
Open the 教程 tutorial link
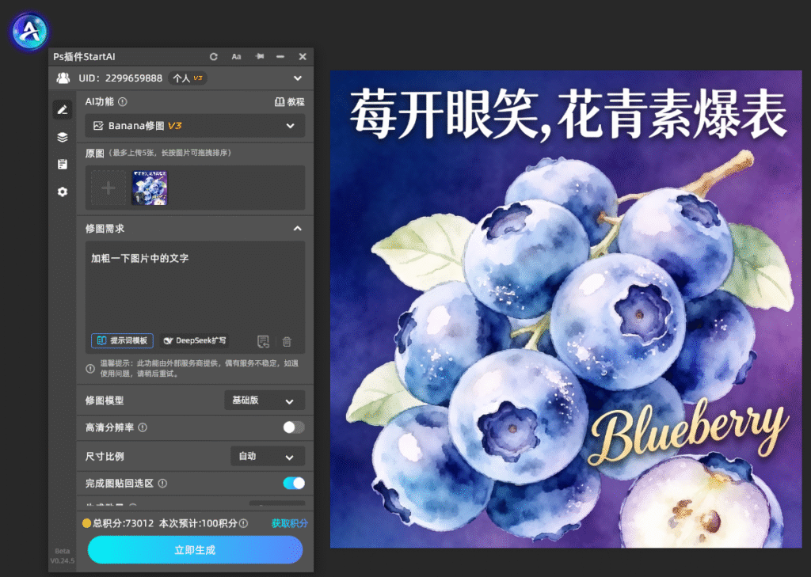coord(290,102)
